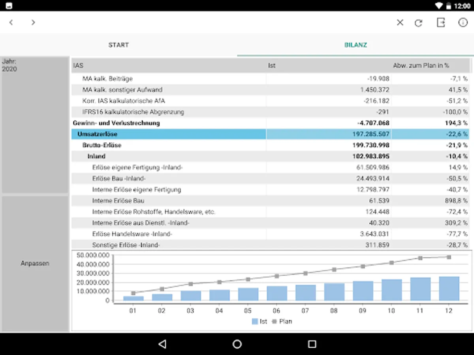Open the info icon at top right
Image resolution: width=474 pixels, height=355 pixels.
point(463,22)
